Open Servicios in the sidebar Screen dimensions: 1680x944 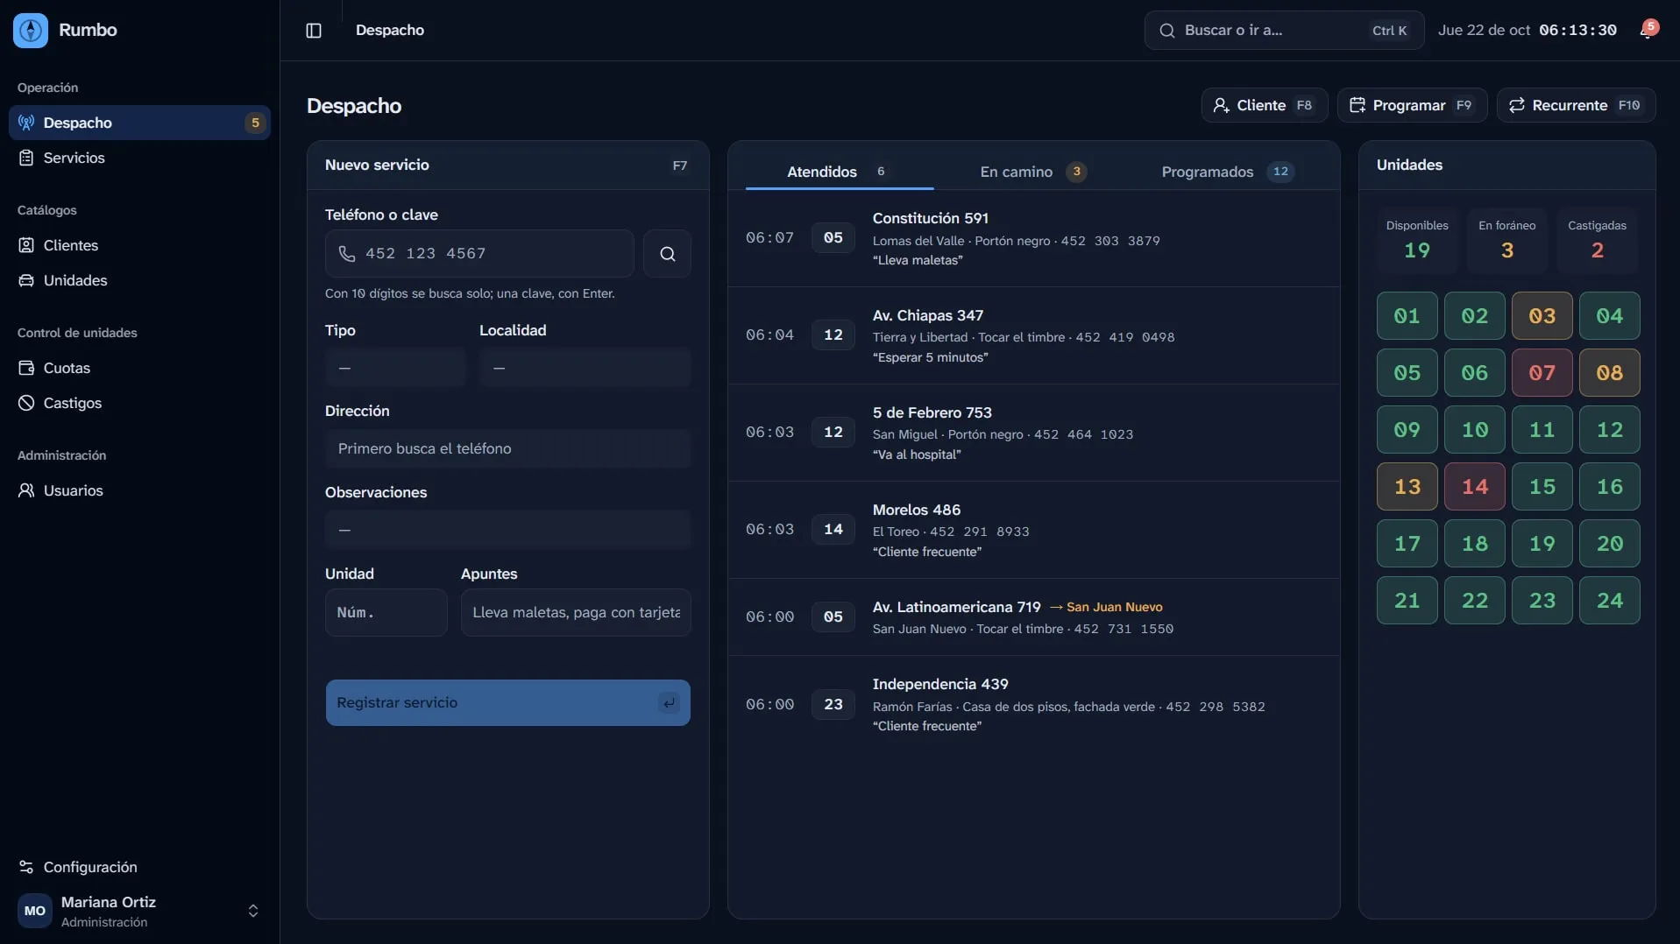[139, 158]
